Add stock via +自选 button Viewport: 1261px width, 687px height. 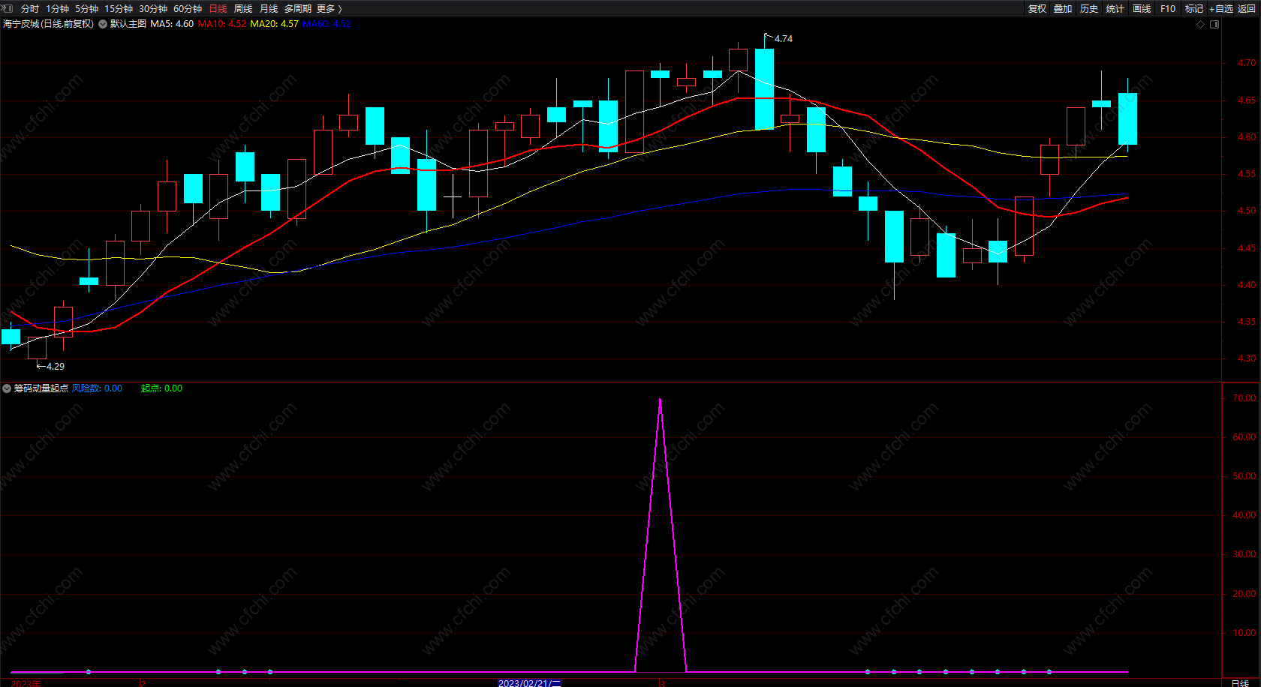click(1221, 8)
